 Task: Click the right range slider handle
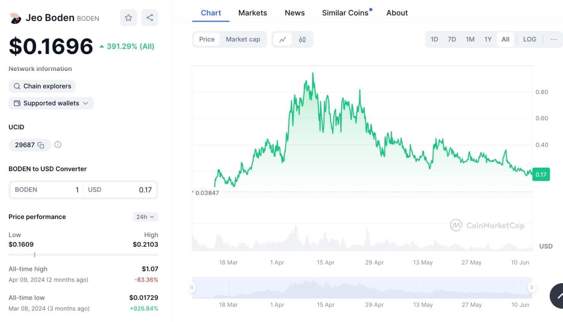click(x=532, y=287)
